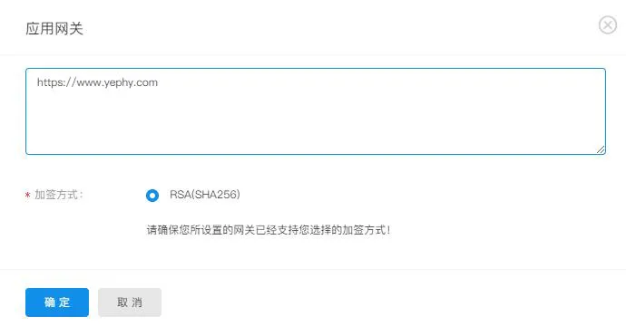Click the blue dot of the radio option

pos(152,196)
